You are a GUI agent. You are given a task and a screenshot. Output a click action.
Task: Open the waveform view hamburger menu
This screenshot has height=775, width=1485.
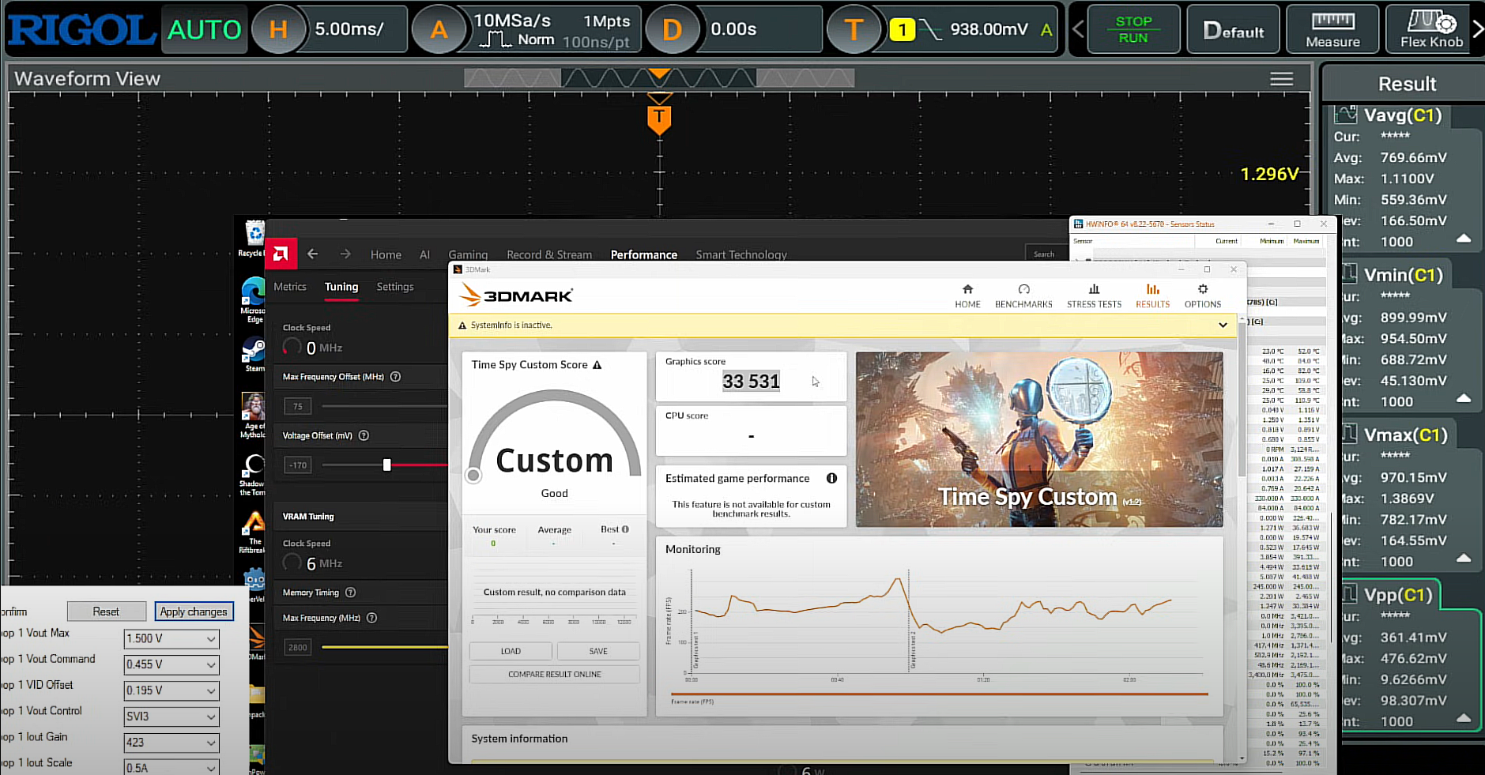point(1282,79)
